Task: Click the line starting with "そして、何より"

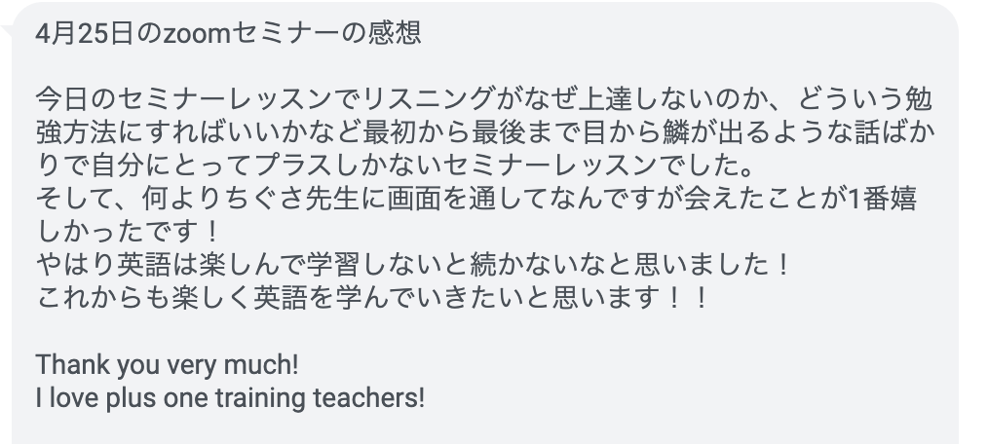Action: [x=476, y=199]
